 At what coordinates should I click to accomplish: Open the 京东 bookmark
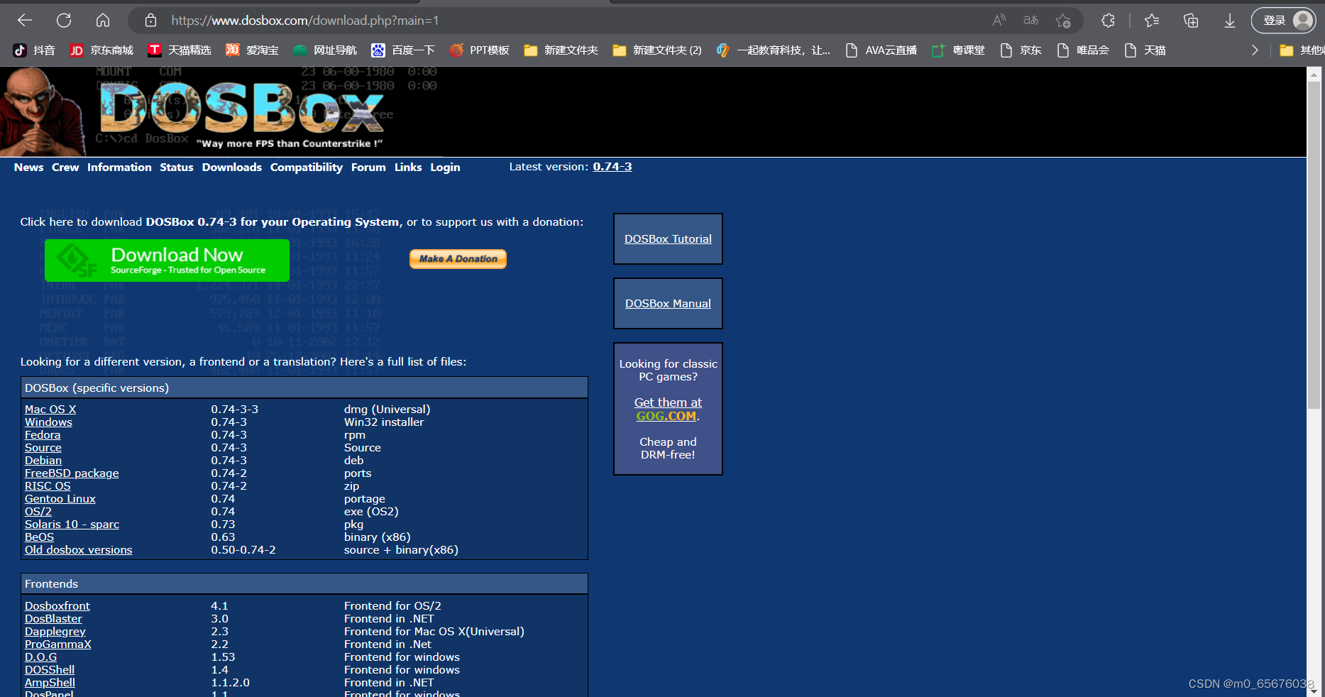(1021, 50)
